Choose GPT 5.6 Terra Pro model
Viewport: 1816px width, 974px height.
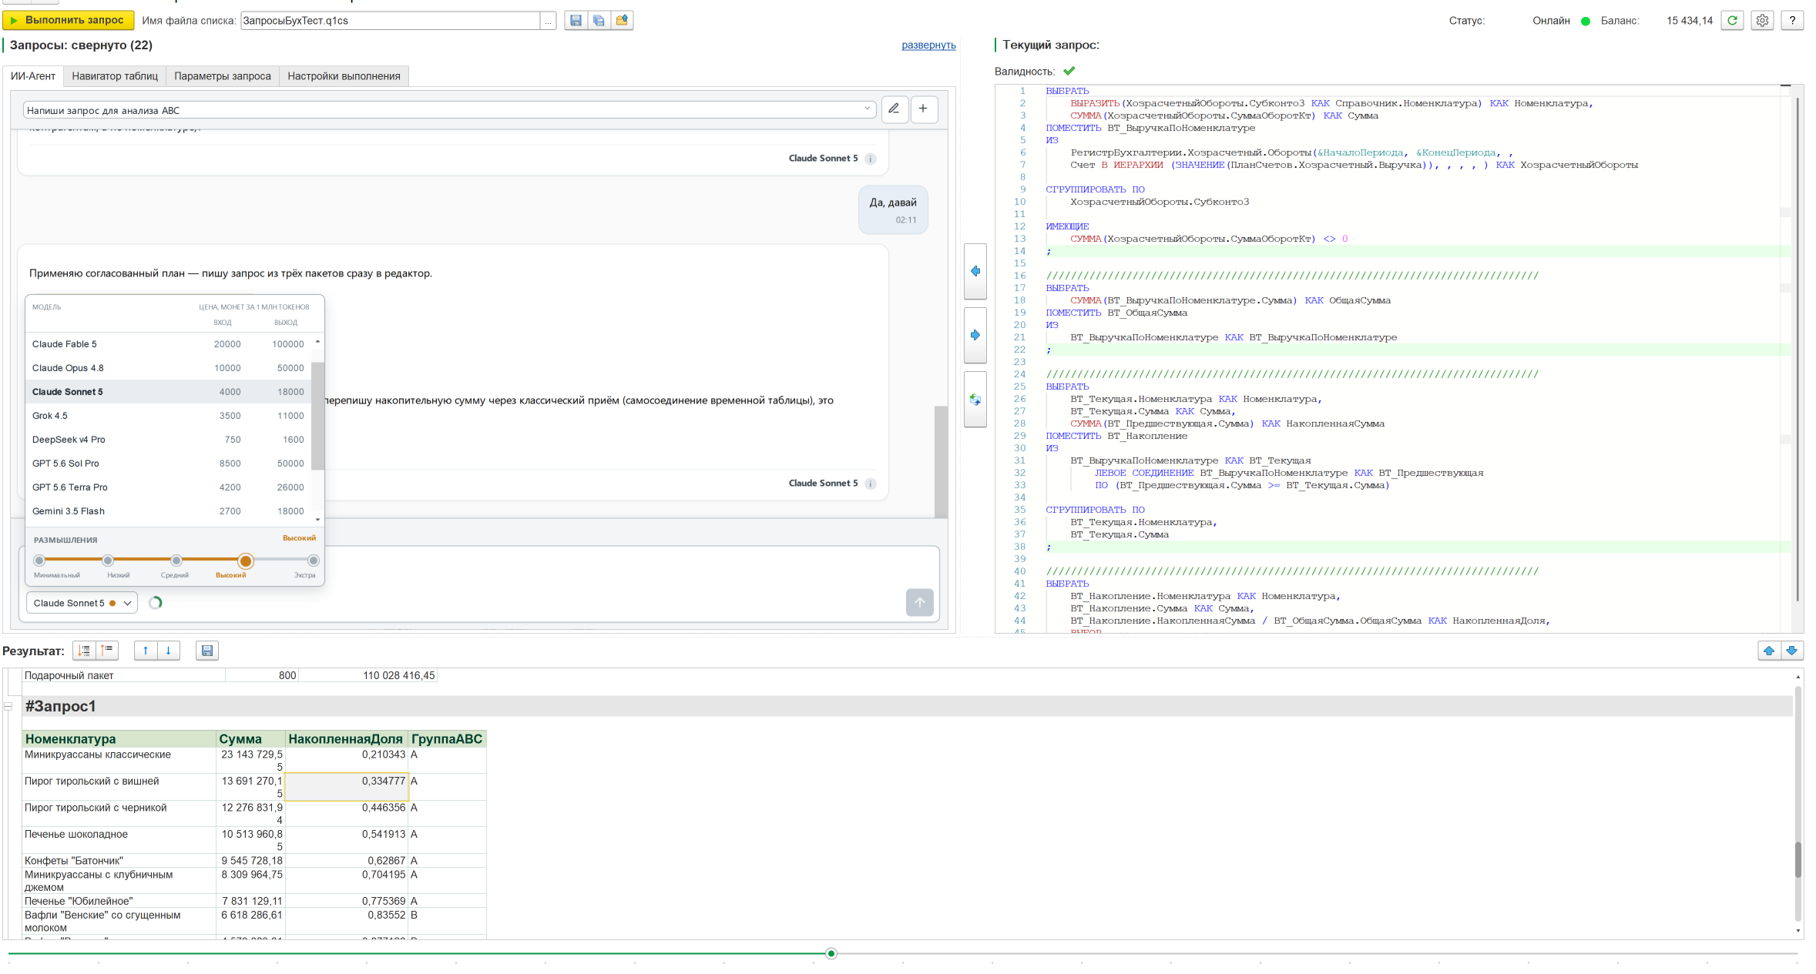point(169,487)
